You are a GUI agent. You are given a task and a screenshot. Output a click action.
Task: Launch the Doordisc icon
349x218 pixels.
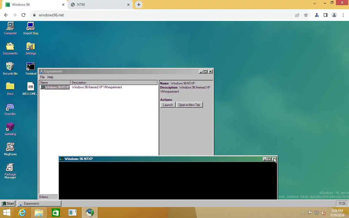click(10, 109)
